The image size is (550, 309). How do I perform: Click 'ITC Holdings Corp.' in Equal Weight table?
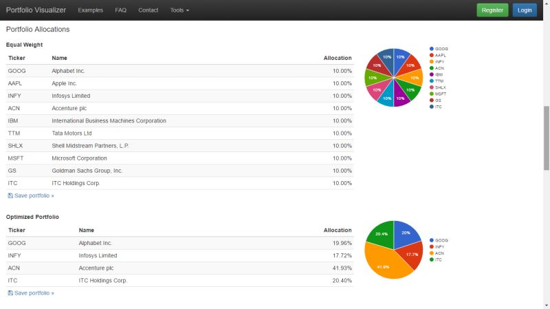tap(76, 183)
